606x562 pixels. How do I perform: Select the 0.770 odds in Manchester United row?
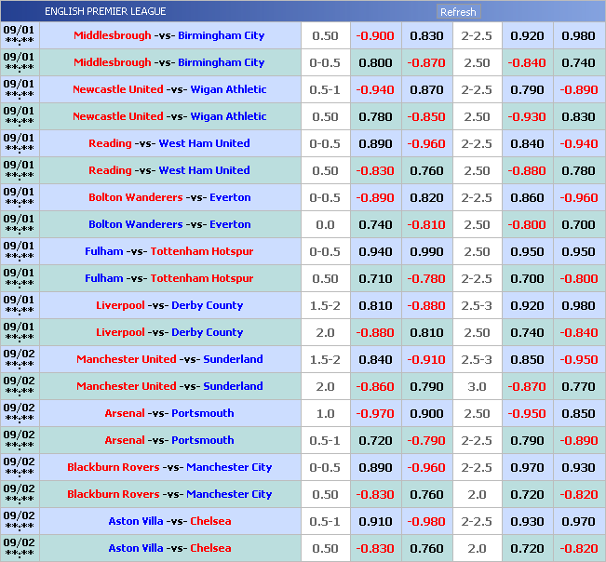tap(578, 387)
